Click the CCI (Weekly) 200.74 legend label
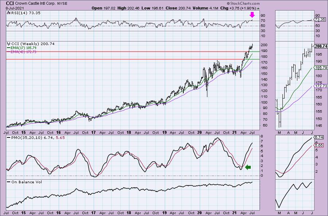Screen dimensions: 328x216 coord(33,44)
